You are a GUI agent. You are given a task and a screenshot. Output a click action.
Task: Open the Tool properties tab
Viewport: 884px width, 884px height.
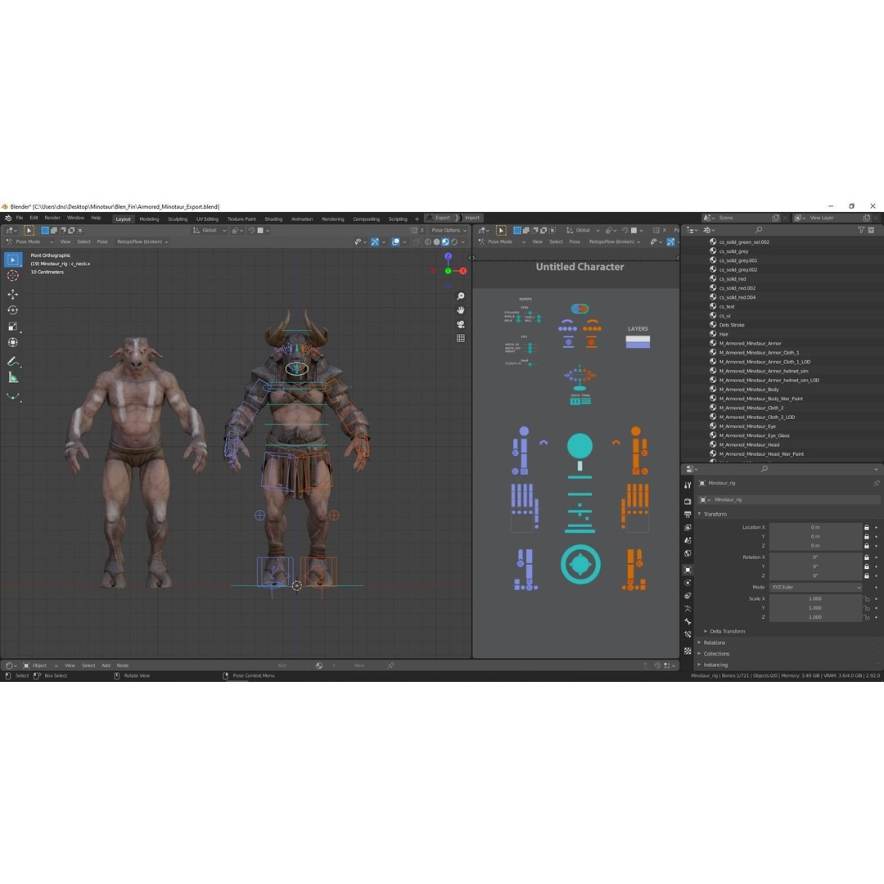click(x=688, y=485)
